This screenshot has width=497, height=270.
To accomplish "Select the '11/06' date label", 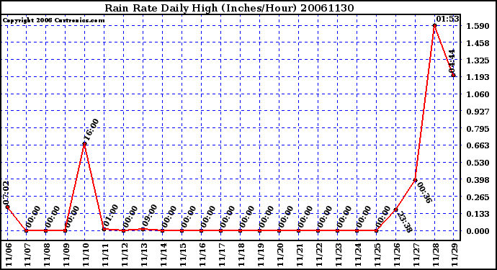I will (9, 255).
